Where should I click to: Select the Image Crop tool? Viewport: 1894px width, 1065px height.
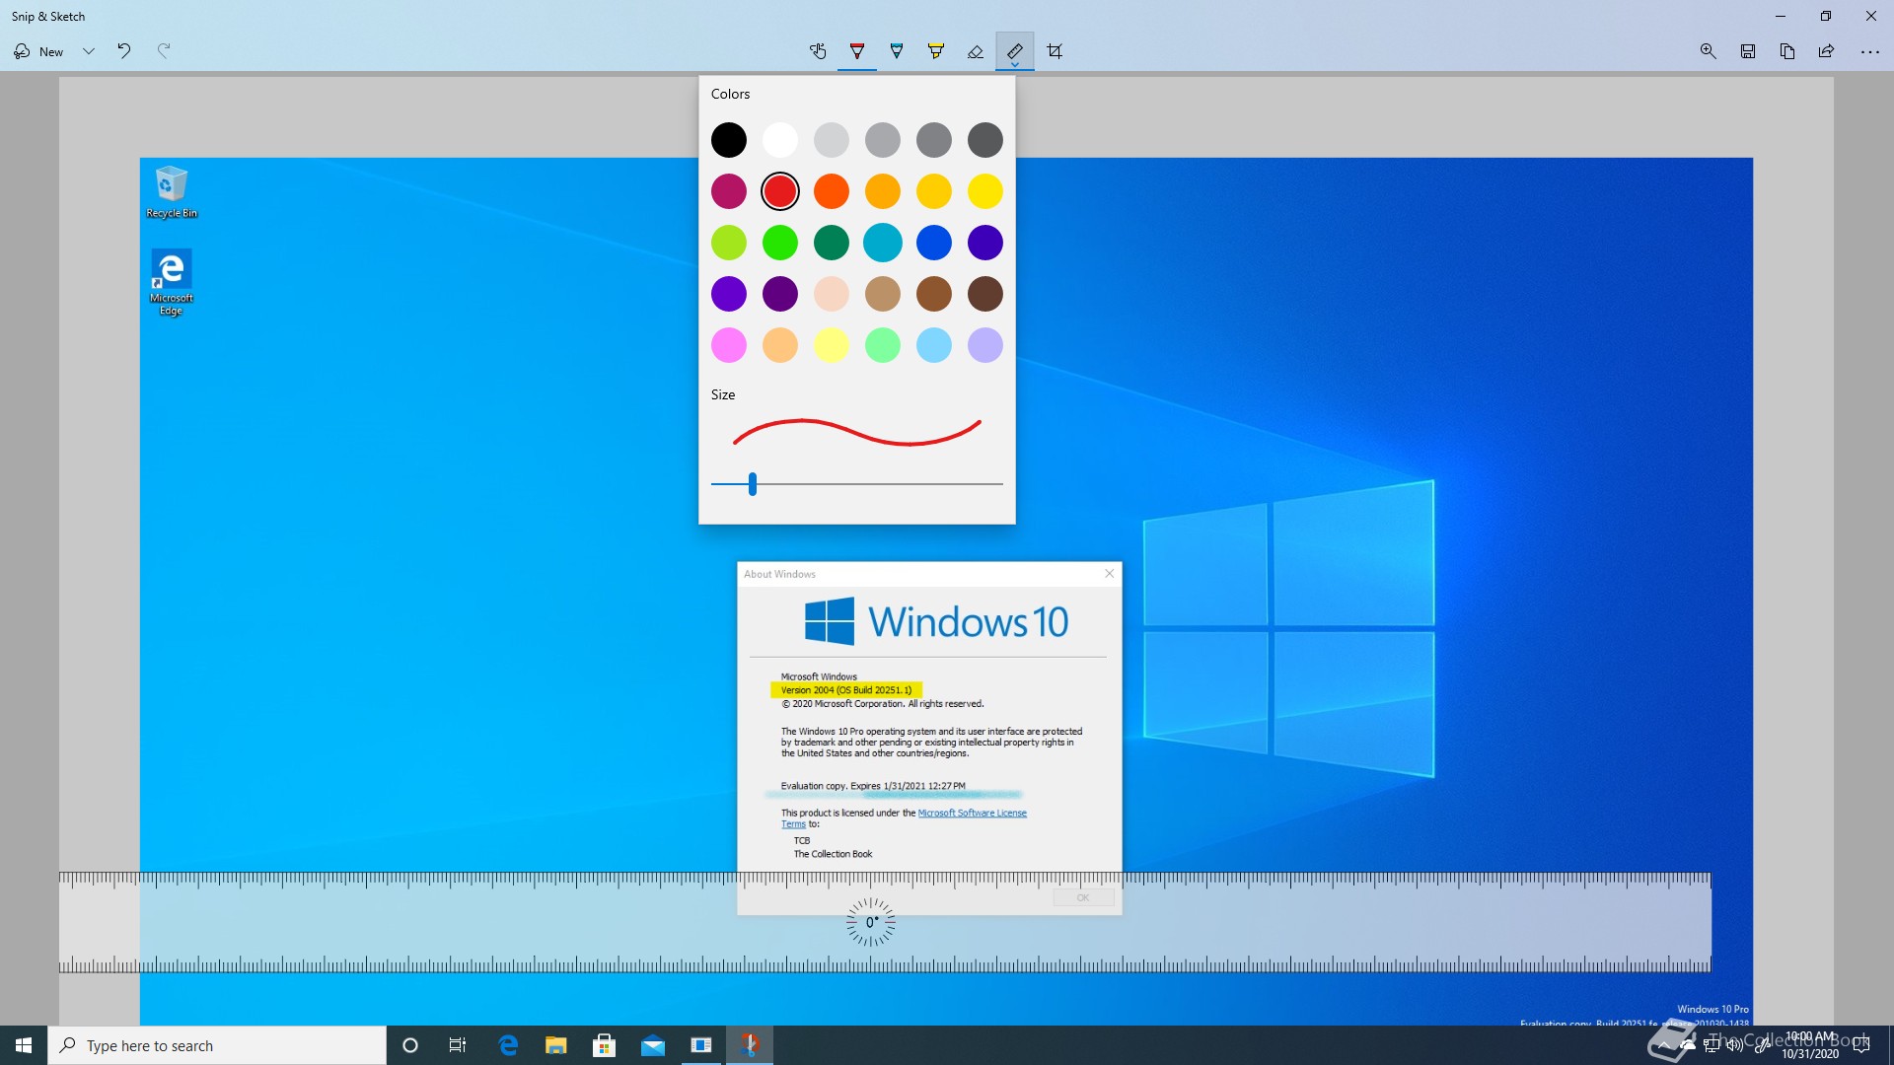click(1055, 51)
